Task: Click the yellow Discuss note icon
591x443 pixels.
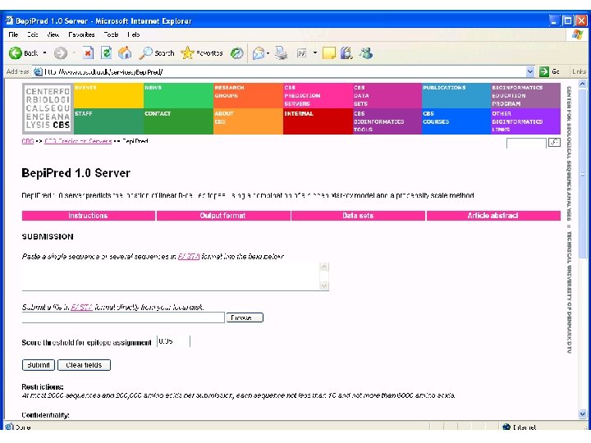Action: pyautogui.click(x=328, y=53)
